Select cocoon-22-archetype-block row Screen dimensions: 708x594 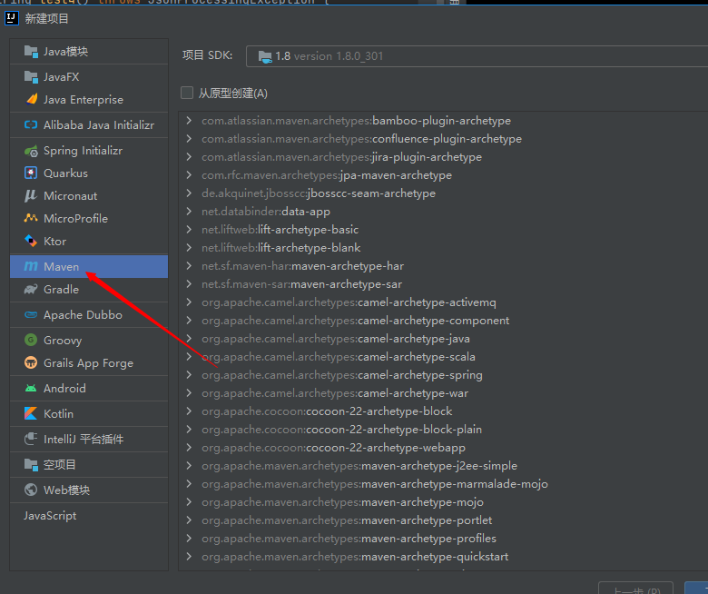pyautogui.click(x=443, y=411)
